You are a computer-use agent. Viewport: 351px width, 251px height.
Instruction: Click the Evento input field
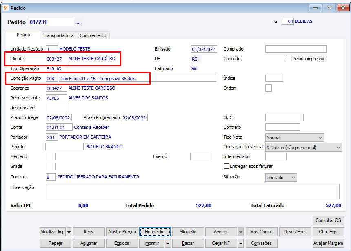[200, 156]
